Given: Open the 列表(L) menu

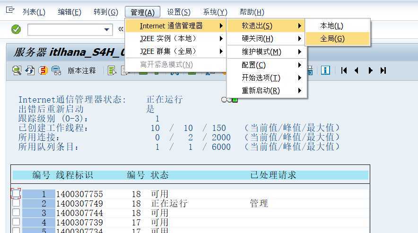Looking at the screenshot, I should (x=34, y=12).
